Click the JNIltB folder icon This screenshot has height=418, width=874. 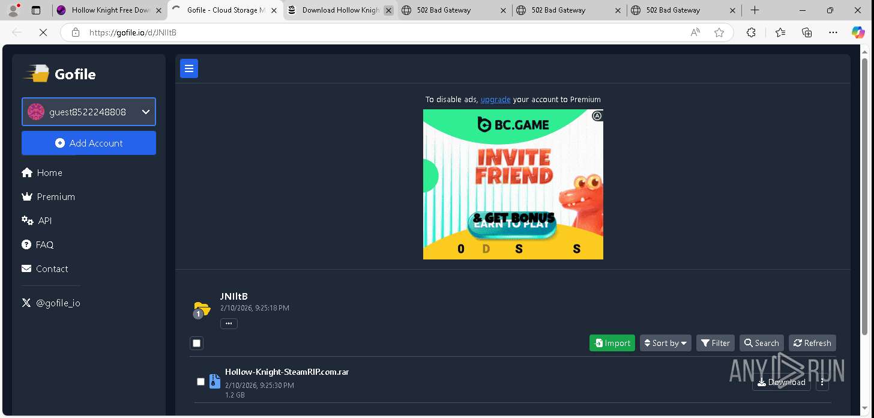click(x=202, y=310)
